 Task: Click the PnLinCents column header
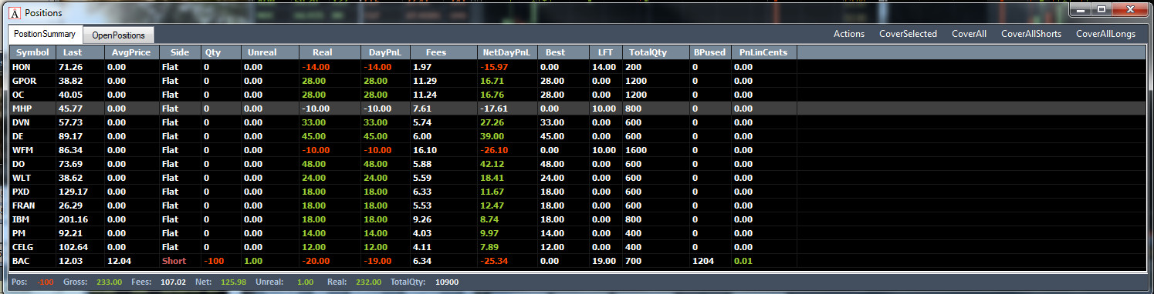[x=763, y=52]
